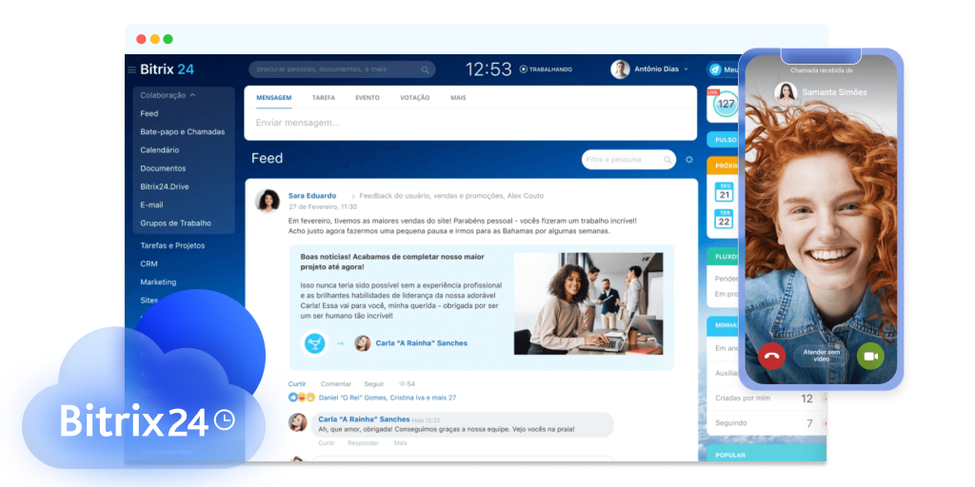
Task: Toggle the hamburger menu beside Bitrix24 logo
Action: click(x=131, y=69)
